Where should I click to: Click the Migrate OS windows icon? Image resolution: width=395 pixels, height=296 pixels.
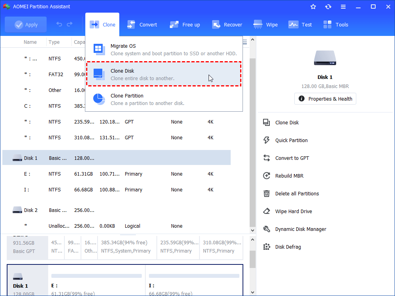pyautogui.click(x=99, y=49)
